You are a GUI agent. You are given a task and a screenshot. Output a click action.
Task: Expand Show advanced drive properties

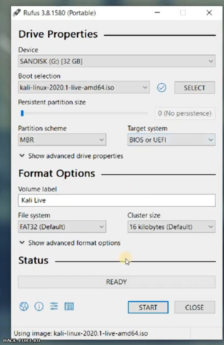(71, 156)
